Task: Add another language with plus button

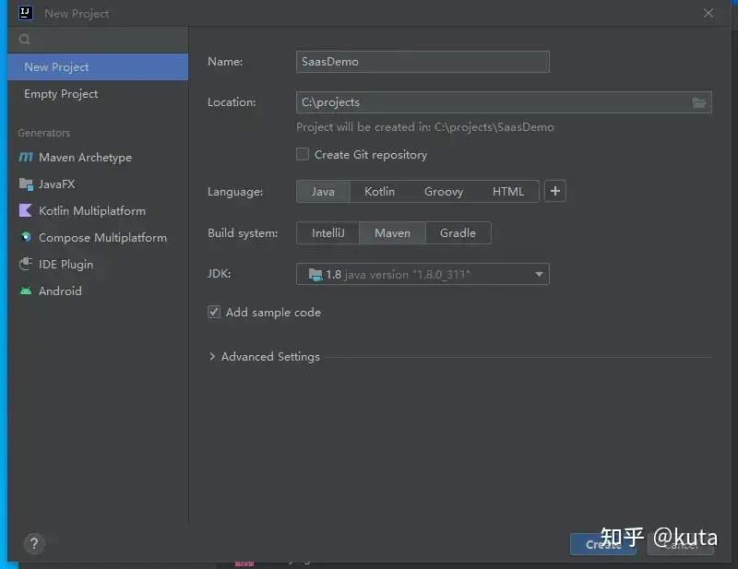Action: (x=555, y=191)
